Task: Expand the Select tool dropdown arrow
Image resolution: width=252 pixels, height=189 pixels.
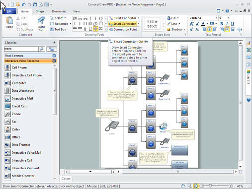Action: (x=65, y=18)
